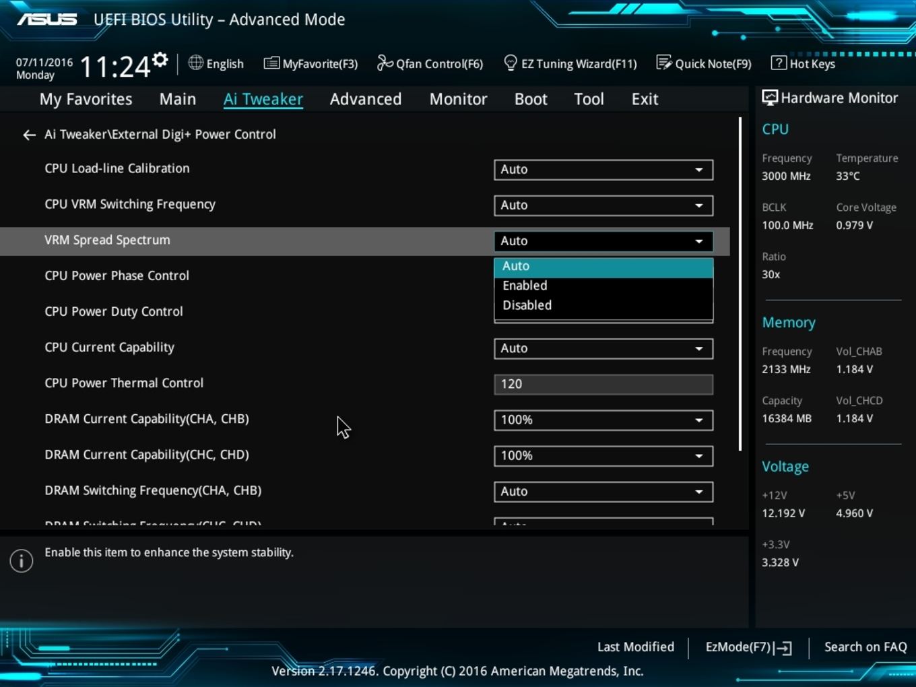Open the Advanced tab

tap(366, 99)
